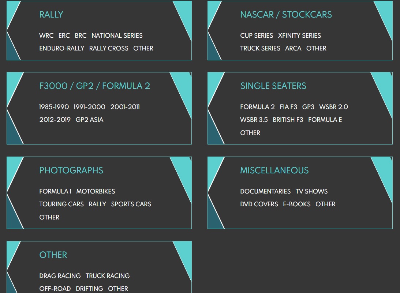The image size is (400, 293).
Task: Select the 1991-2000 period link
Action: click(89, 107)
